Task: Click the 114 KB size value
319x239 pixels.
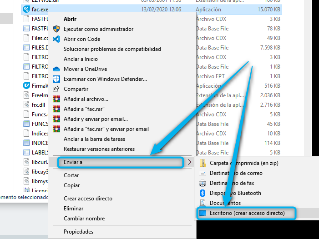Action: [272, 143]
